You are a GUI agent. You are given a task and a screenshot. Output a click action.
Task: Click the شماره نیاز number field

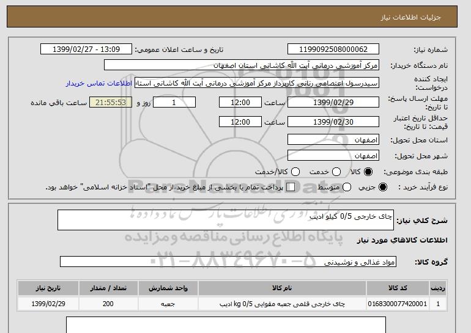[333, 49]
